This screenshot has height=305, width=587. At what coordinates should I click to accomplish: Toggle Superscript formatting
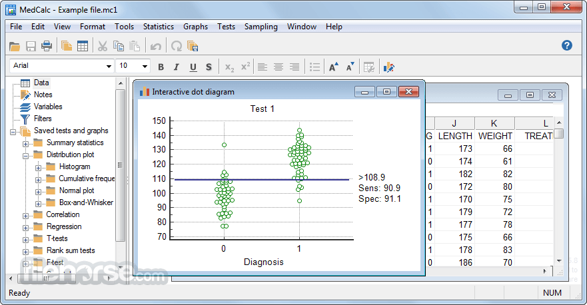point(245,67)
